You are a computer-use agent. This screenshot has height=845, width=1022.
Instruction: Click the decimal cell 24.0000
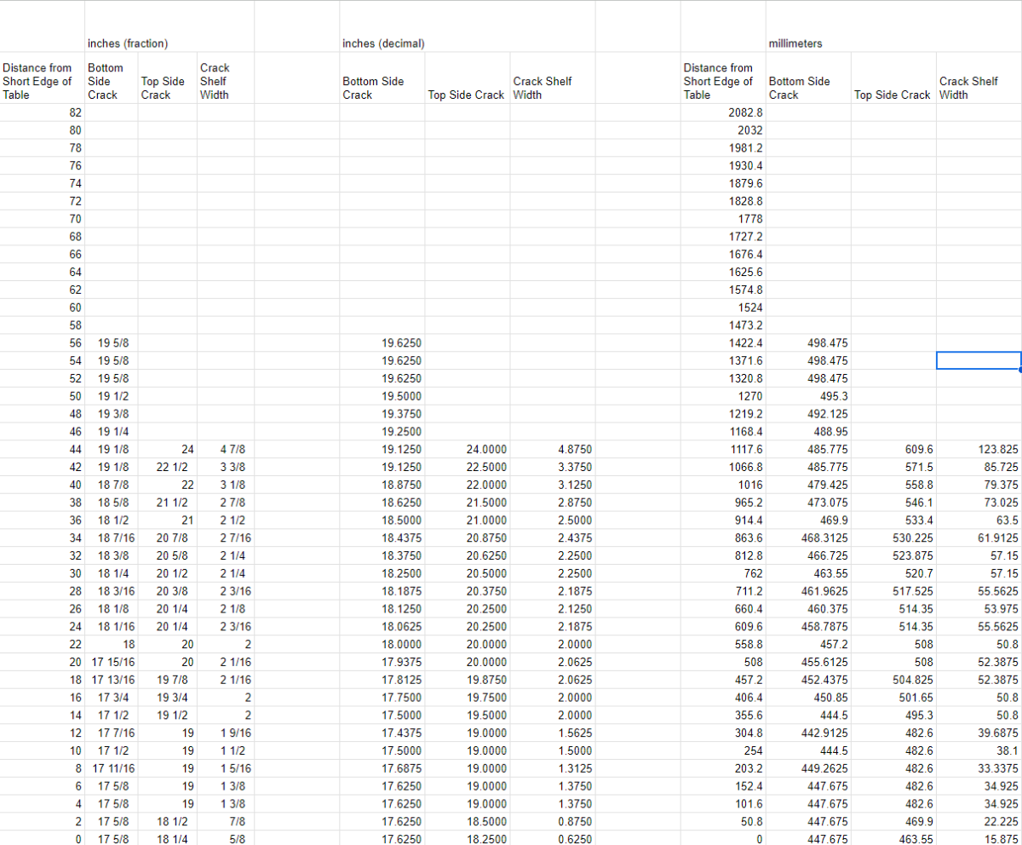click(x=468, y=449)
